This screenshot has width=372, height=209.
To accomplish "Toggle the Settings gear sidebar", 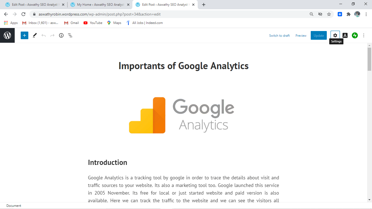I will tap(335, 35).
